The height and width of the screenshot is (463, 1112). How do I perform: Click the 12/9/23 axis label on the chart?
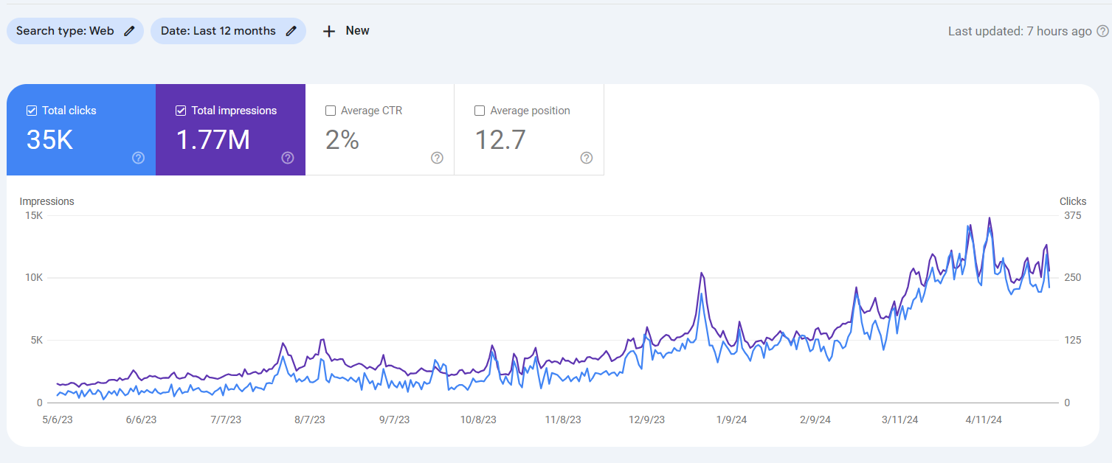[647, 420]
